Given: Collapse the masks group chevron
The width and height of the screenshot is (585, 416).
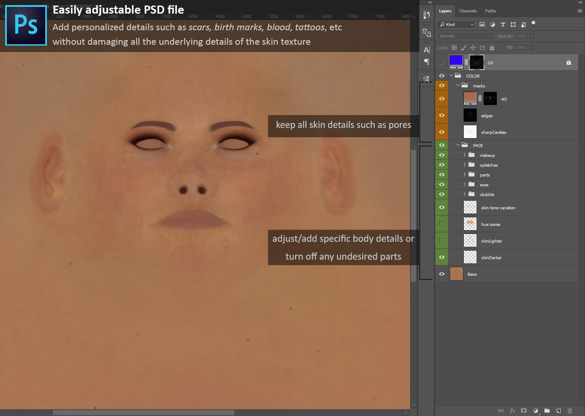Looking at the screenshot, I should tap(458, 85).
